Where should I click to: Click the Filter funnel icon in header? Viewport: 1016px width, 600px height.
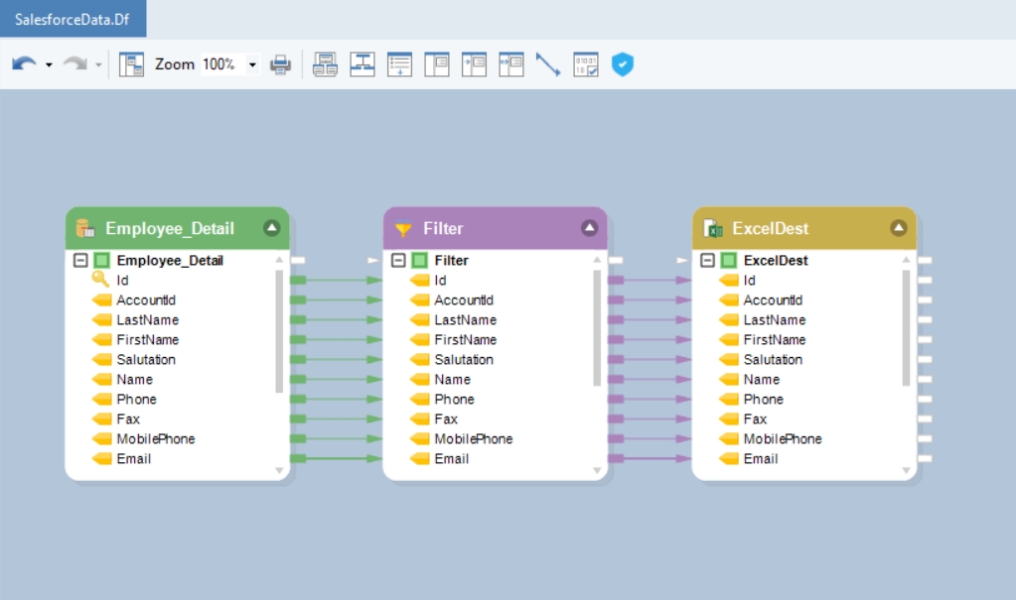tap(403, 229)
